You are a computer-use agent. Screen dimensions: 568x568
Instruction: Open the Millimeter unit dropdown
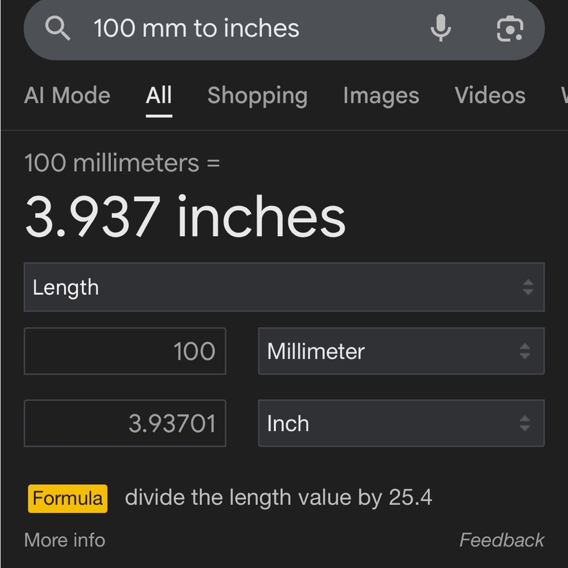tap(401, 351)
